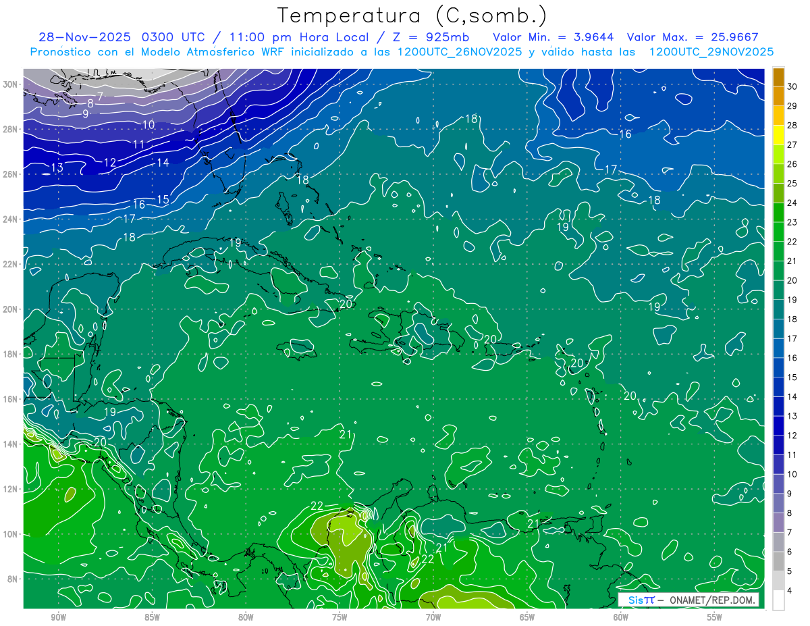This screenshot has width=810, height=626.
Task: Click the "10N" latitude label
Action: point(10,534)
